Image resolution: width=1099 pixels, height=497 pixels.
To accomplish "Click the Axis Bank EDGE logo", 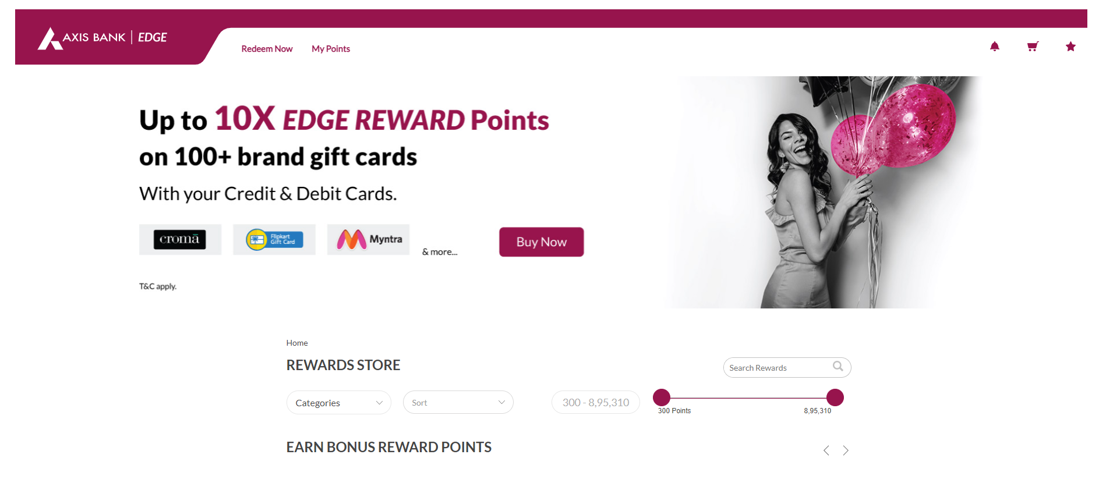I will pos(103,38).
